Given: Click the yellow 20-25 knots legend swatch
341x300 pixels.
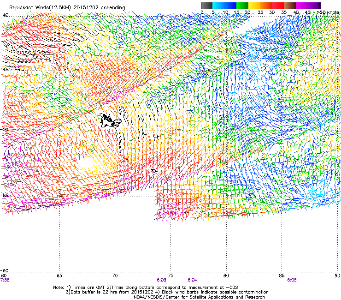Looking at the screenshot, I should click(254, 6).
